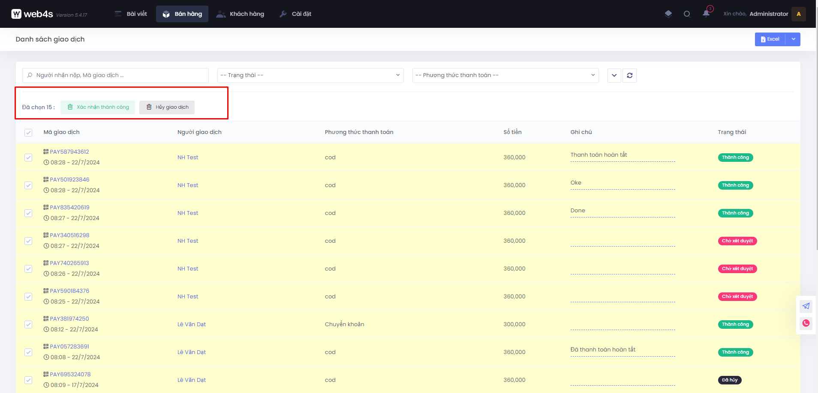Image resolution: width=818 pixels, height=393 pixels.
Task: Toggle the select-all checkbox in table header
Action: (28, 133)
